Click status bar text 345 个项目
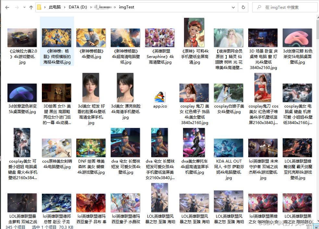Viewport: 319px width, 229px height. coord(15,227)
